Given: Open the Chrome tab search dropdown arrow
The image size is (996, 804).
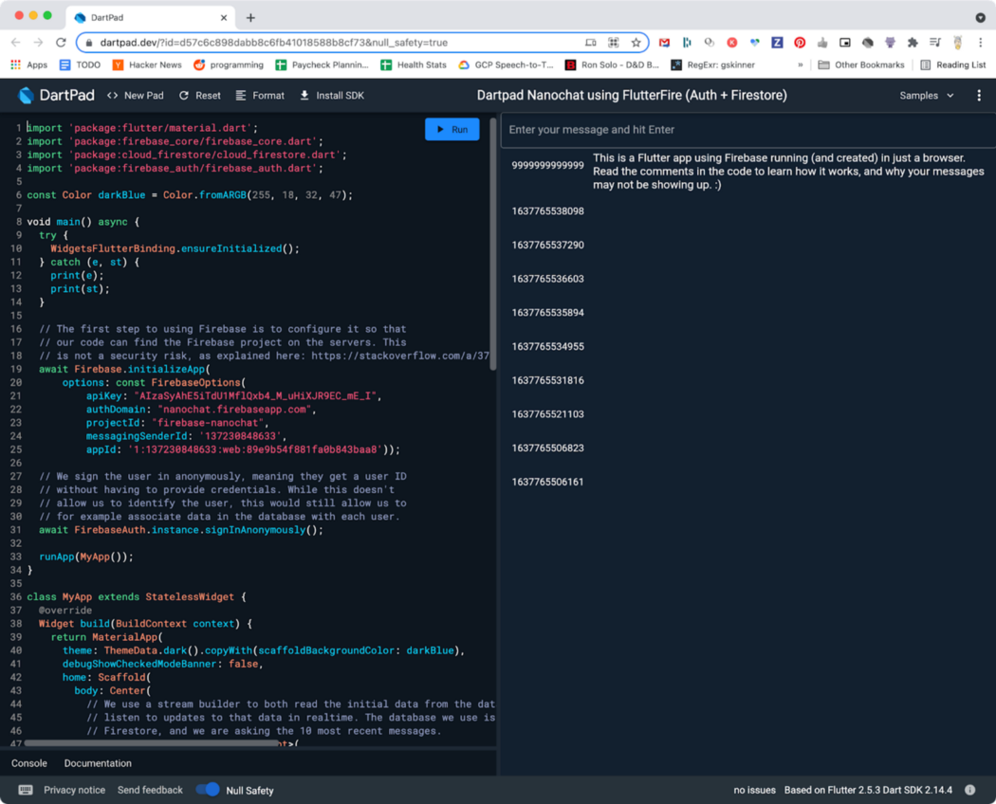Looking at the screenshot, I should pyautogui.click(x=980, y=17).
